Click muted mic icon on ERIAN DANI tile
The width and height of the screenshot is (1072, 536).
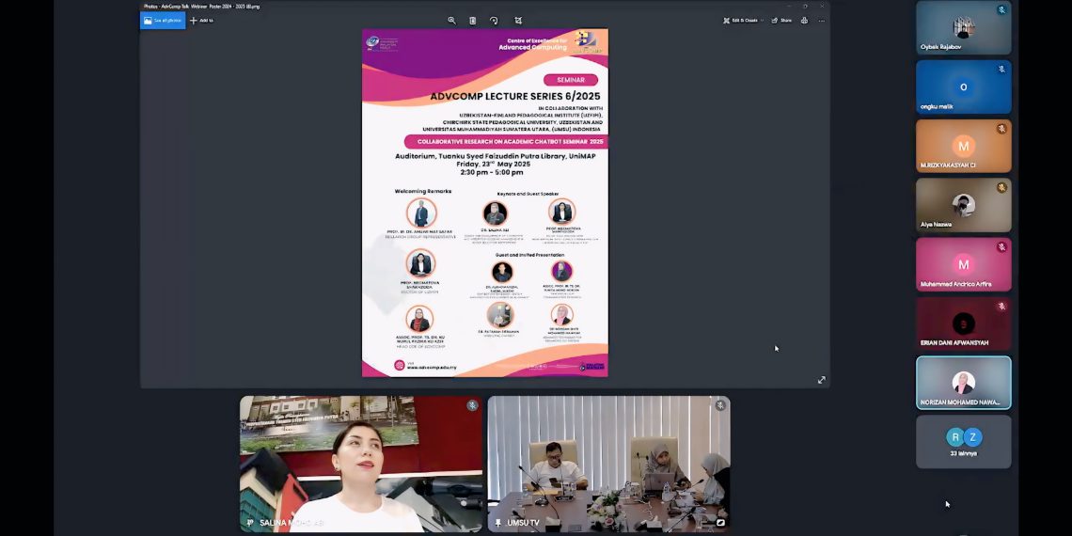(x=1001, y=307)
